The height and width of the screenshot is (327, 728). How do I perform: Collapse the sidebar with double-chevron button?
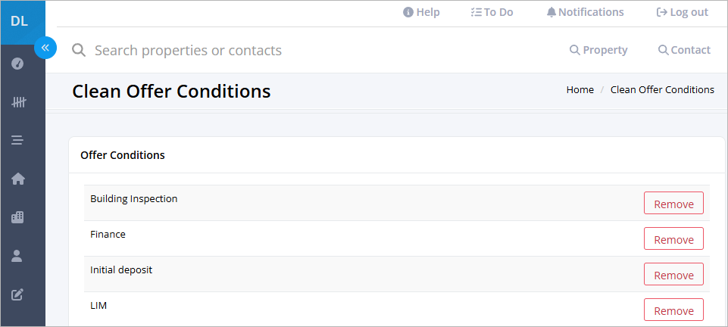pyautogui.click(x=45, y=48)
